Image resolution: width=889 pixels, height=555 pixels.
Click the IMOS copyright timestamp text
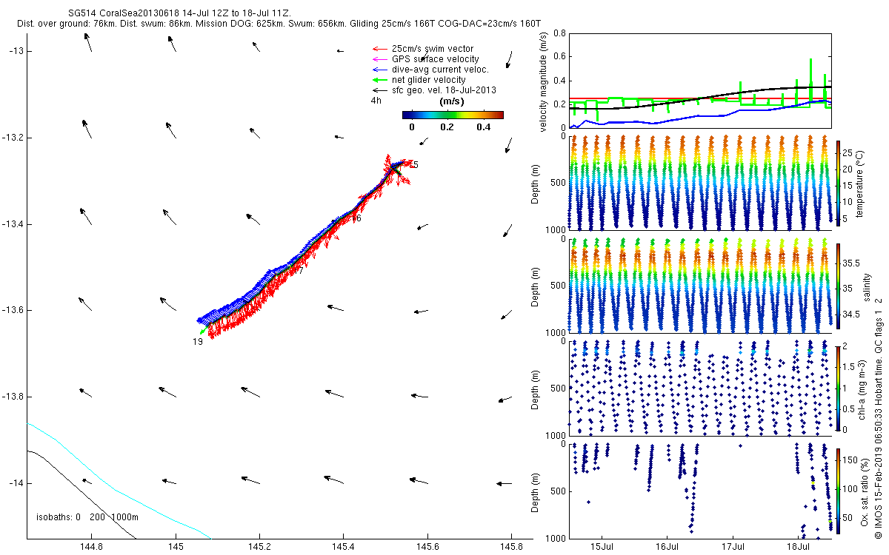(879, 417)
